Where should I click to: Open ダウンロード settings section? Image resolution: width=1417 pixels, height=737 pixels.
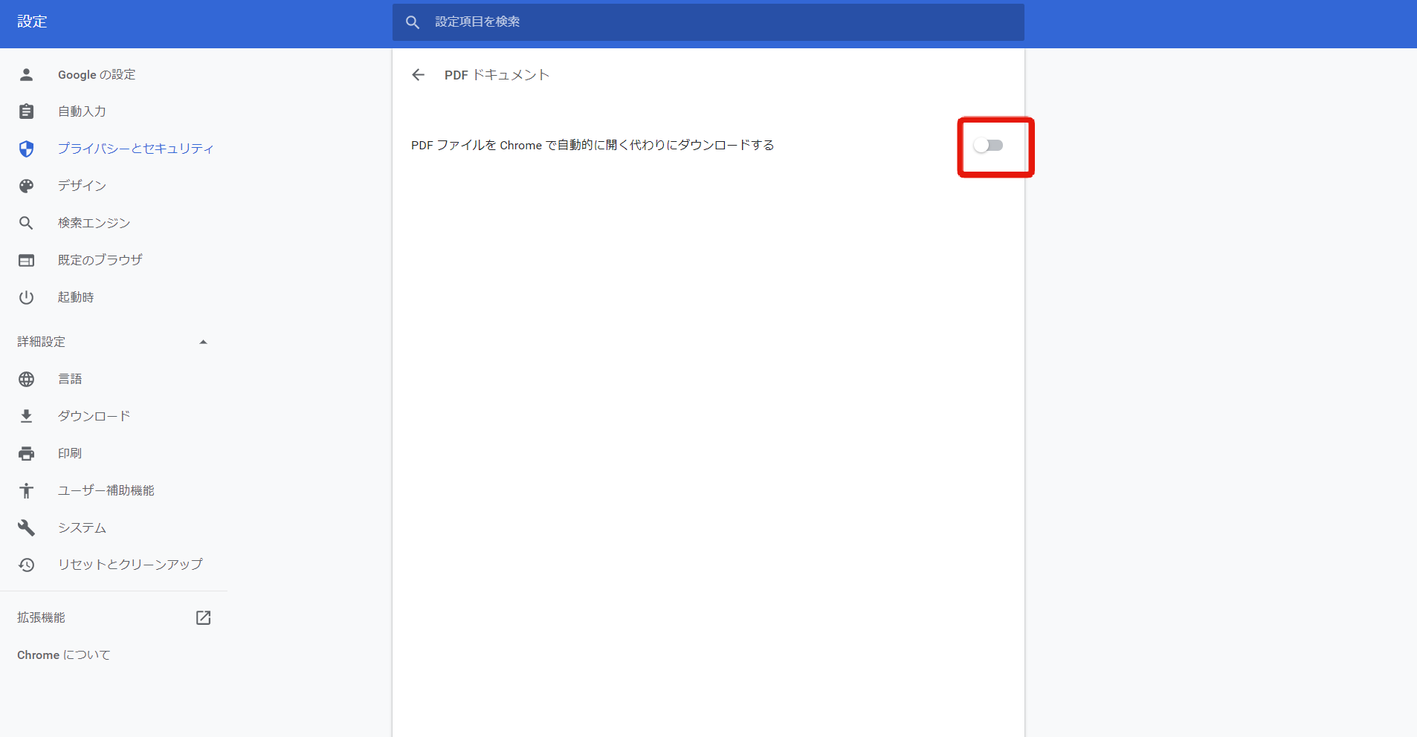[x=94, y=416]
